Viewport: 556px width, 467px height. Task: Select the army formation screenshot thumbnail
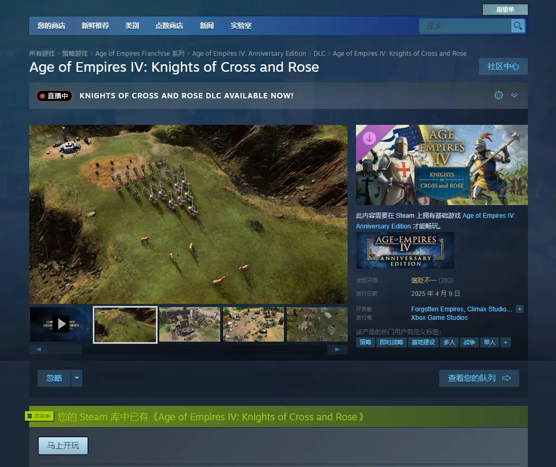[x=317, y=324]
